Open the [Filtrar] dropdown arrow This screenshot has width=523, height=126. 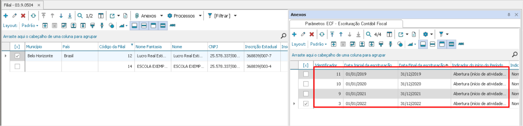(x=235, y=16)
